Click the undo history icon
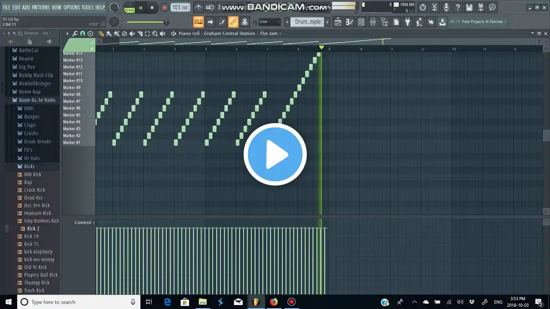This screenshot has width=550, height=309. coord(423,7)
